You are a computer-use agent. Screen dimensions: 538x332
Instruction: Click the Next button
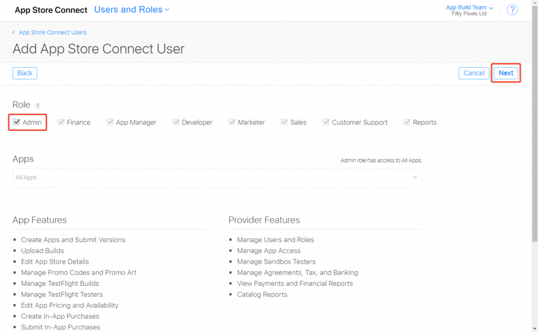(506, 73)
